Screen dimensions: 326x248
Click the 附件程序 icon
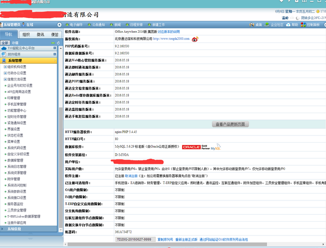tap(4, 54)
